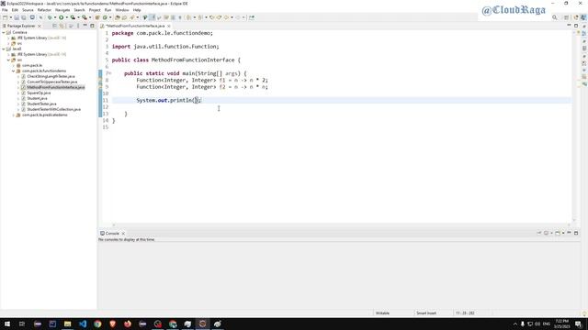Toggle Link with Editor in Package Explorer
Image resolution: width=588 pixels, height=330 pixels.
click(x=62, y=26)
